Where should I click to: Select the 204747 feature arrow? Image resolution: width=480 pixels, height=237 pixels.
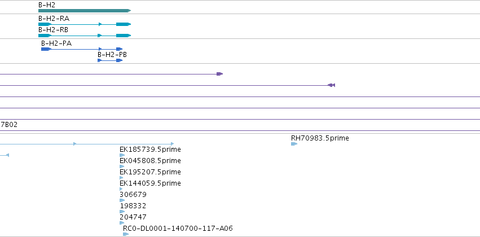(121, 223)
